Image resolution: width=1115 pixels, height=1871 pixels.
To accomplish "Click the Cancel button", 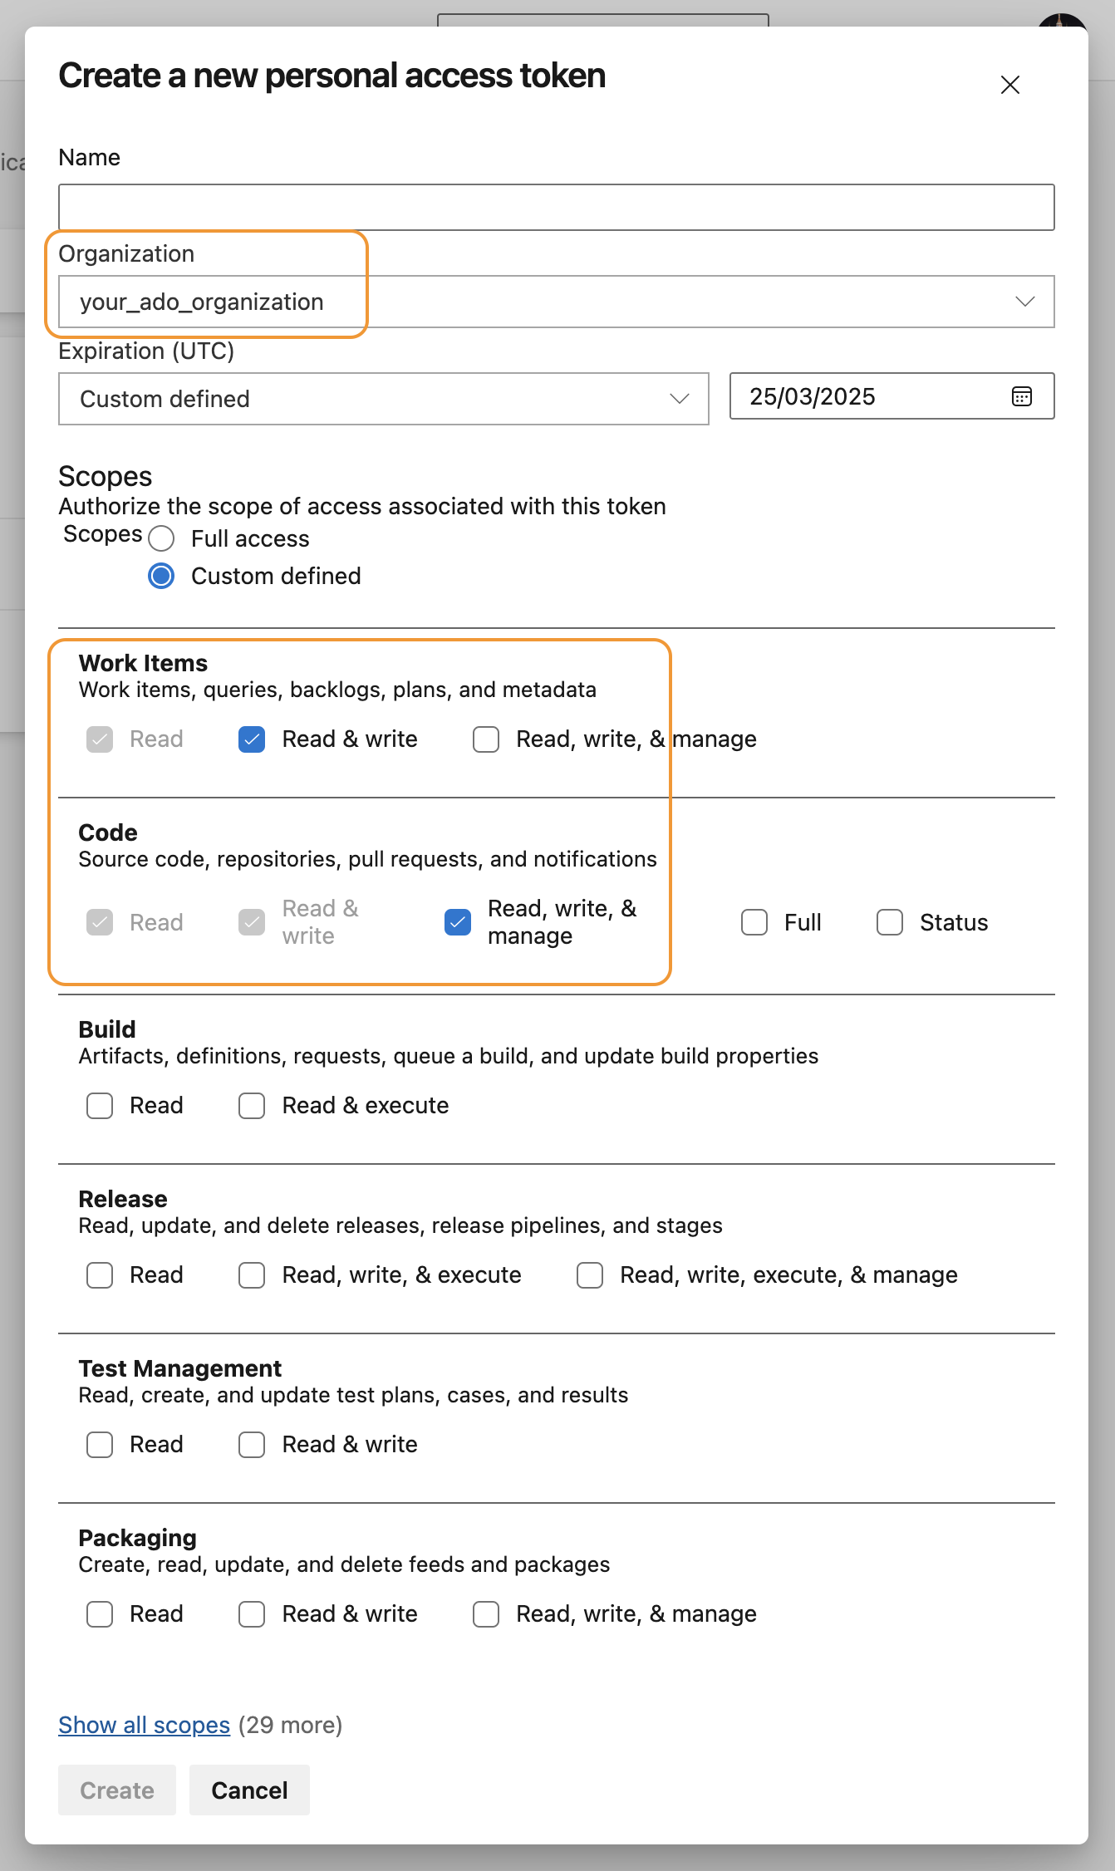I will click(249, 1790).
